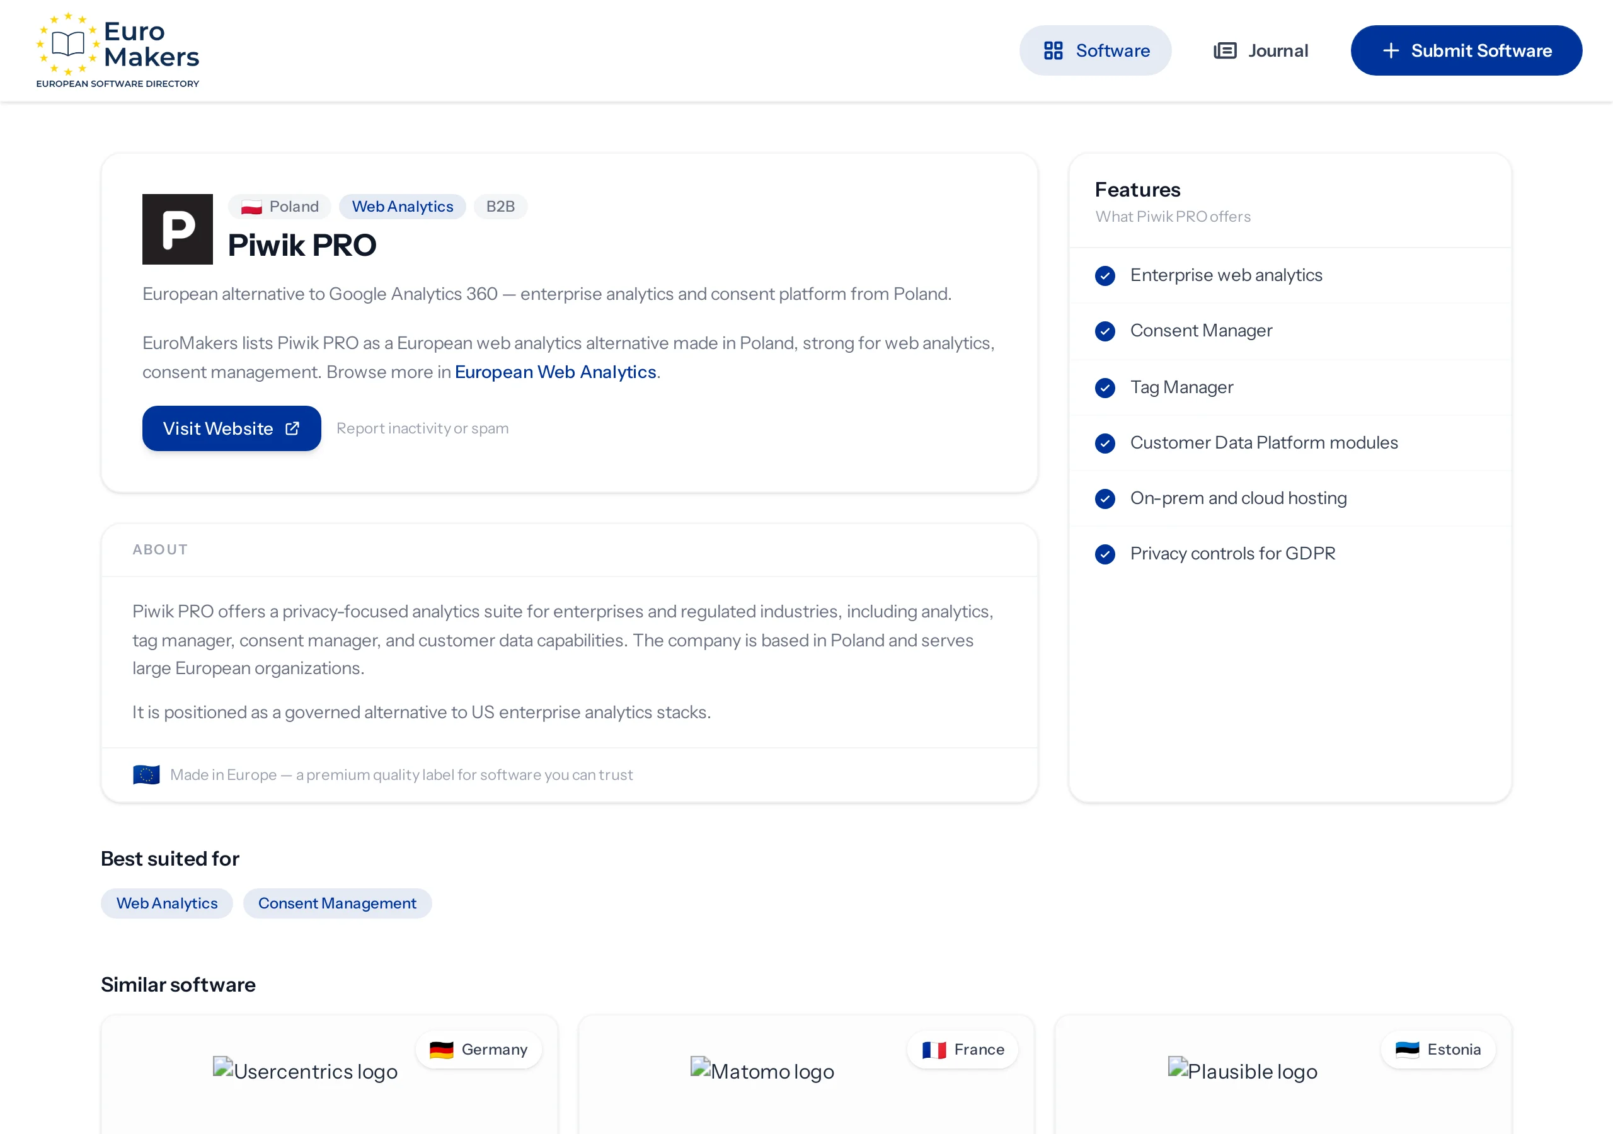Screen dimensions: 1613x1134
Task: Click the 'Similar software' heading
Action: coord(178,985)
